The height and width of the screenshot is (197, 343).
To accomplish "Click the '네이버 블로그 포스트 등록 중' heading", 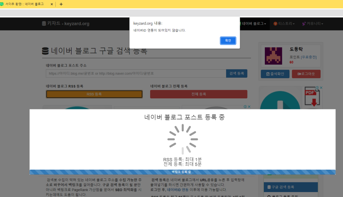I will (184, 117).
